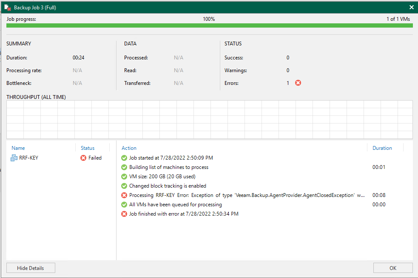Click red error icon beside Job finished entry
The height and width of the screenshot is (278, 418).
(x=124, y=214)
